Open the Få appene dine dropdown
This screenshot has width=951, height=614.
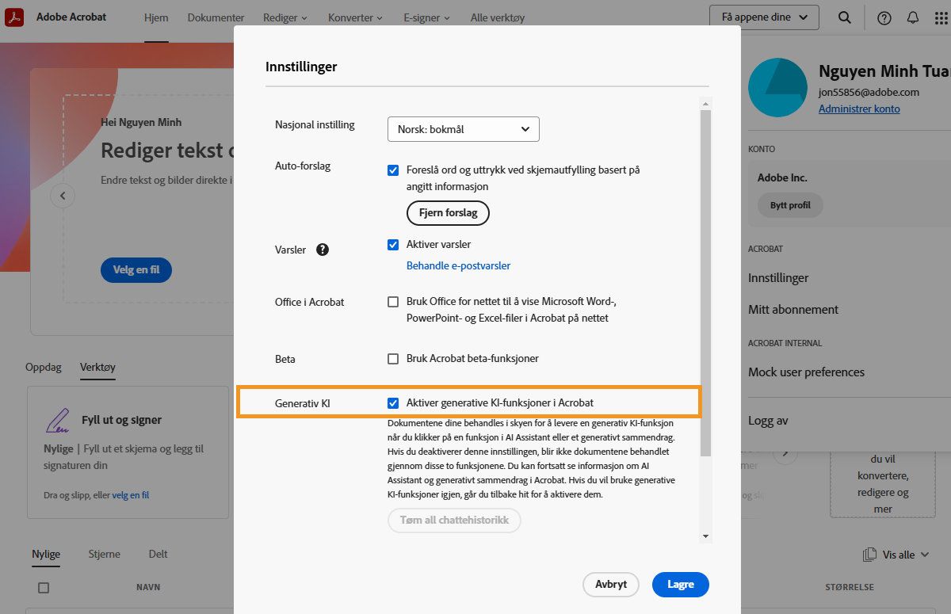(x=765, y=17)
